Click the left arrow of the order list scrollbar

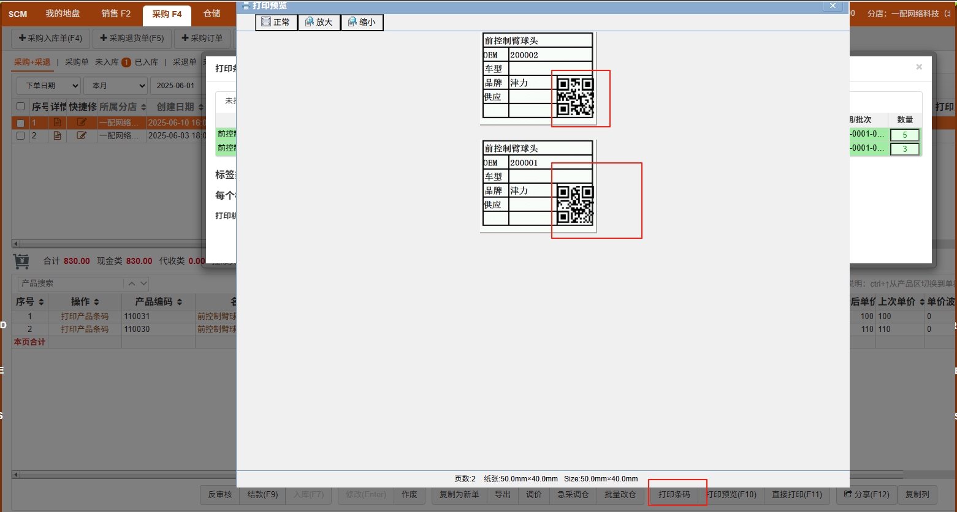point(16,244)
